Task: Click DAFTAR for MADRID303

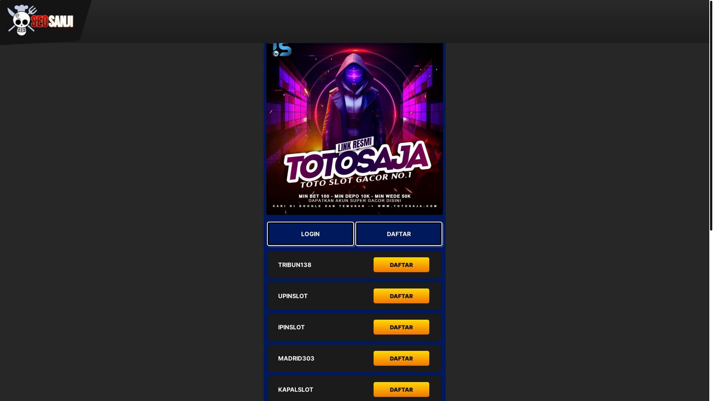Action: [401, 358]
